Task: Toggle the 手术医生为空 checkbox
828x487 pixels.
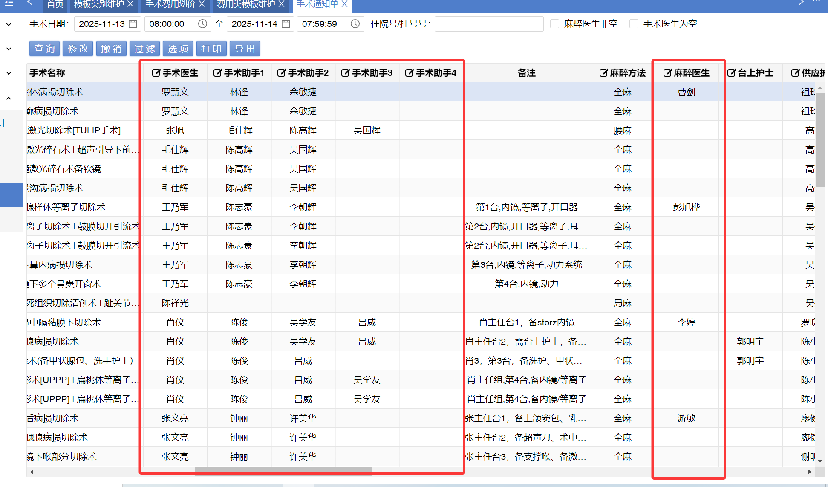Action: click(634, 24)
